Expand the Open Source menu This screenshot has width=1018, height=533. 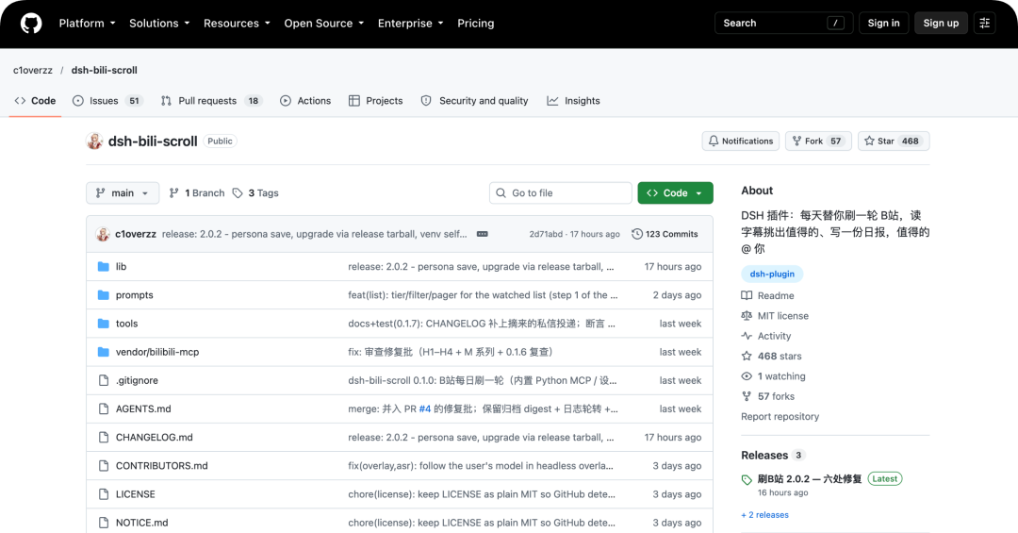[x=323, y=24]
